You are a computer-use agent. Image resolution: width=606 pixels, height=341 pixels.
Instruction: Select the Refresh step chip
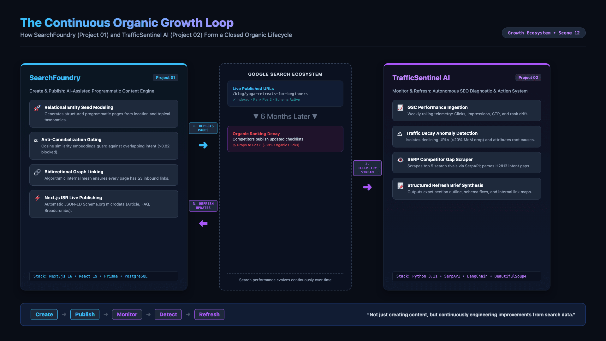coord(209,314)
